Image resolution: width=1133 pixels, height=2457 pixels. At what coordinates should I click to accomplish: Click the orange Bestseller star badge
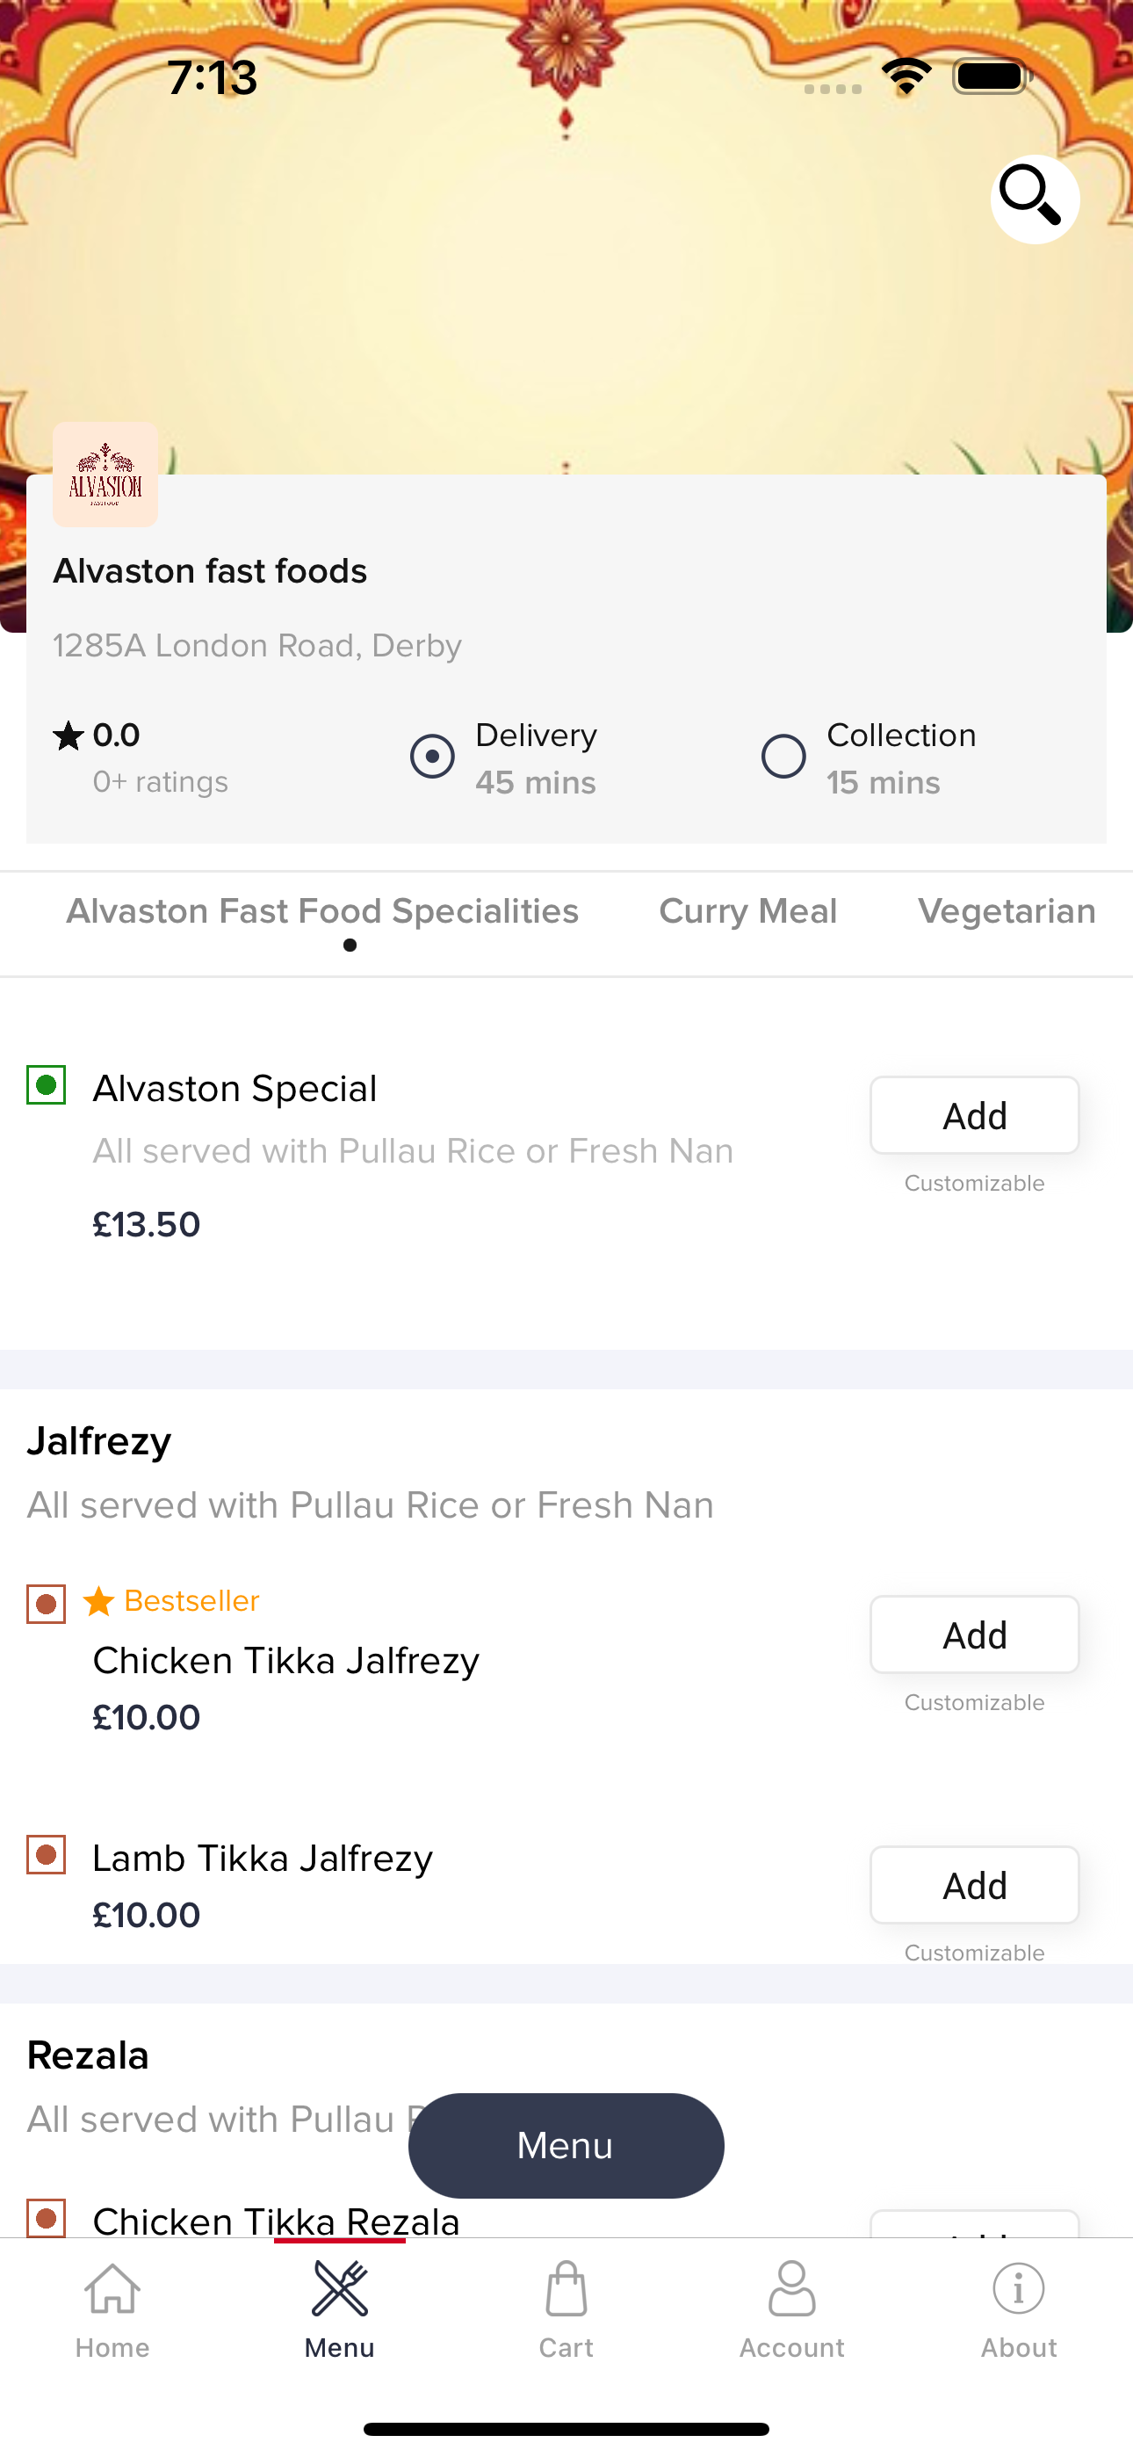click(99, 1600)
